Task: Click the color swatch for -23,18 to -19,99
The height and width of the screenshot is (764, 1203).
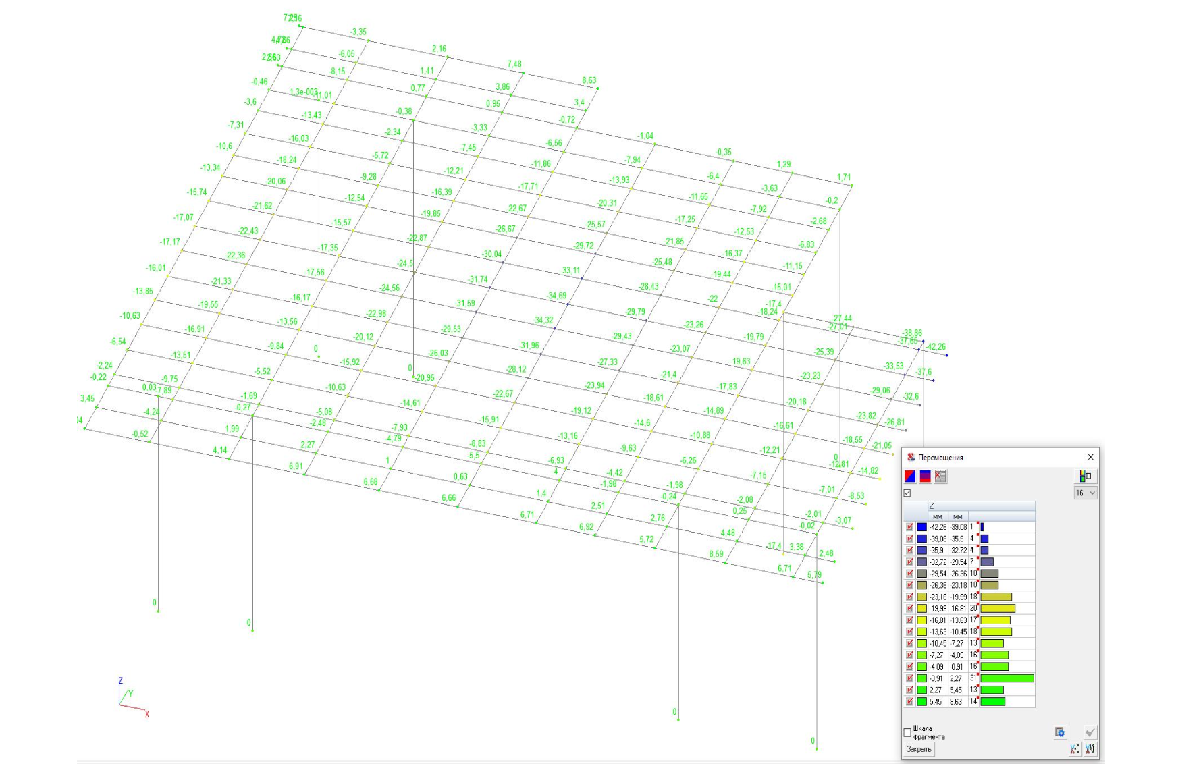Action: tap(921, 597)
